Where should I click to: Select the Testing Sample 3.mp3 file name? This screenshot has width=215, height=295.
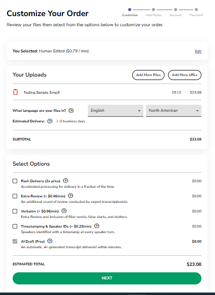pos(41,92)
